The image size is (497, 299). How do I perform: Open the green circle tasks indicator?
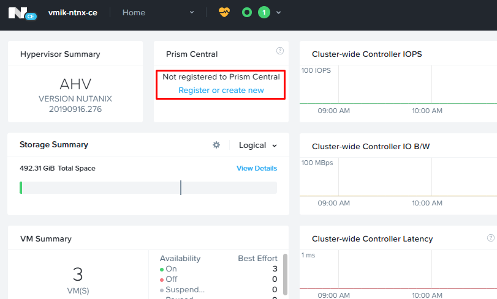246,12
